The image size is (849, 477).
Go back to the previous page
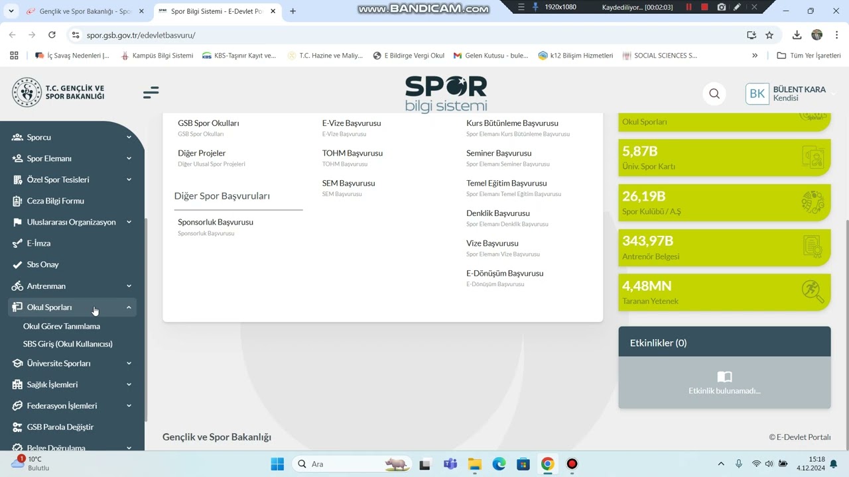point(12,35)
